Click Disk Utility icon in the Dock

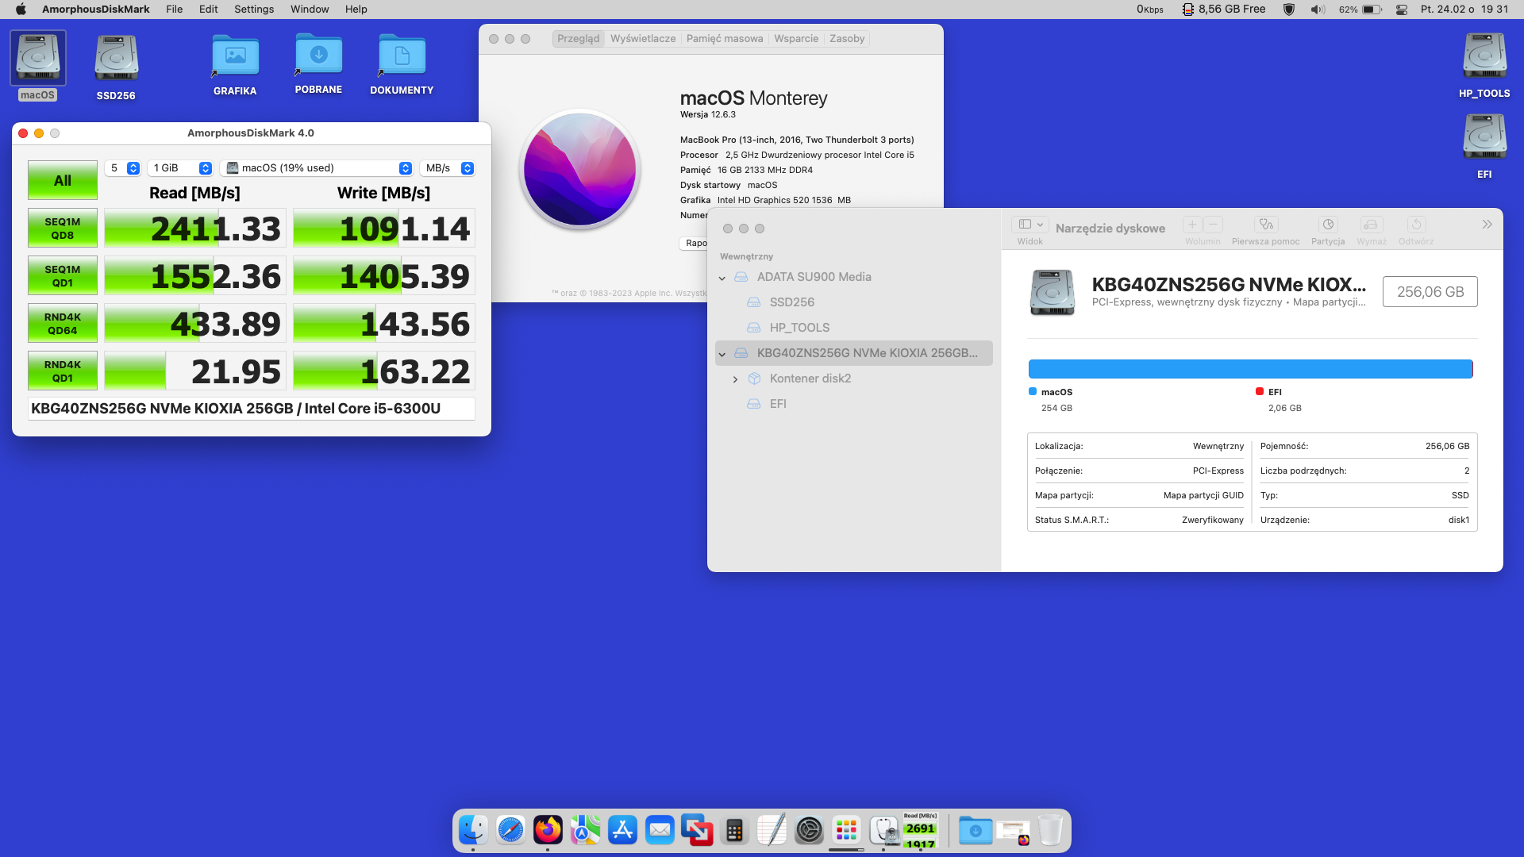tap(883, 830)
